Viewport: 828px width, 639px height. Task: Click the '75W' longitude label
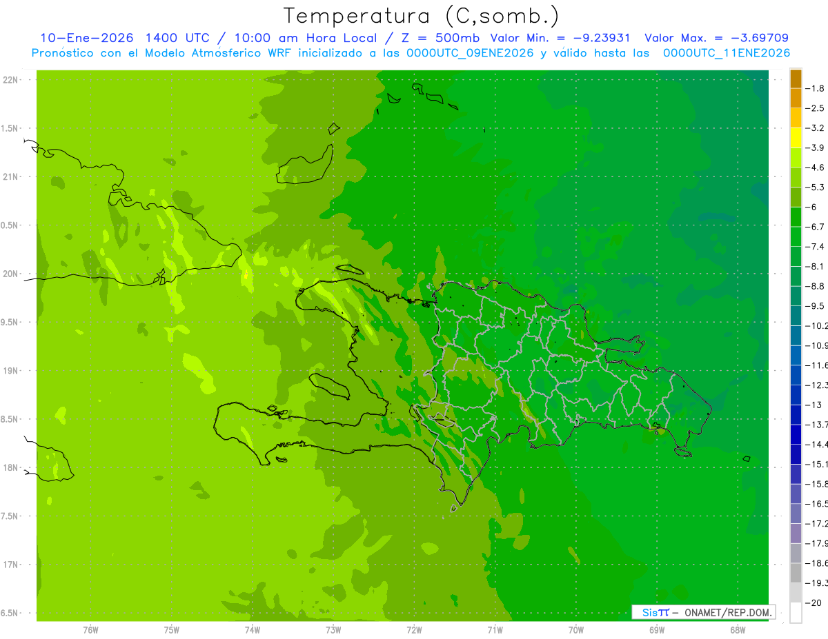[x=171, y=630]
